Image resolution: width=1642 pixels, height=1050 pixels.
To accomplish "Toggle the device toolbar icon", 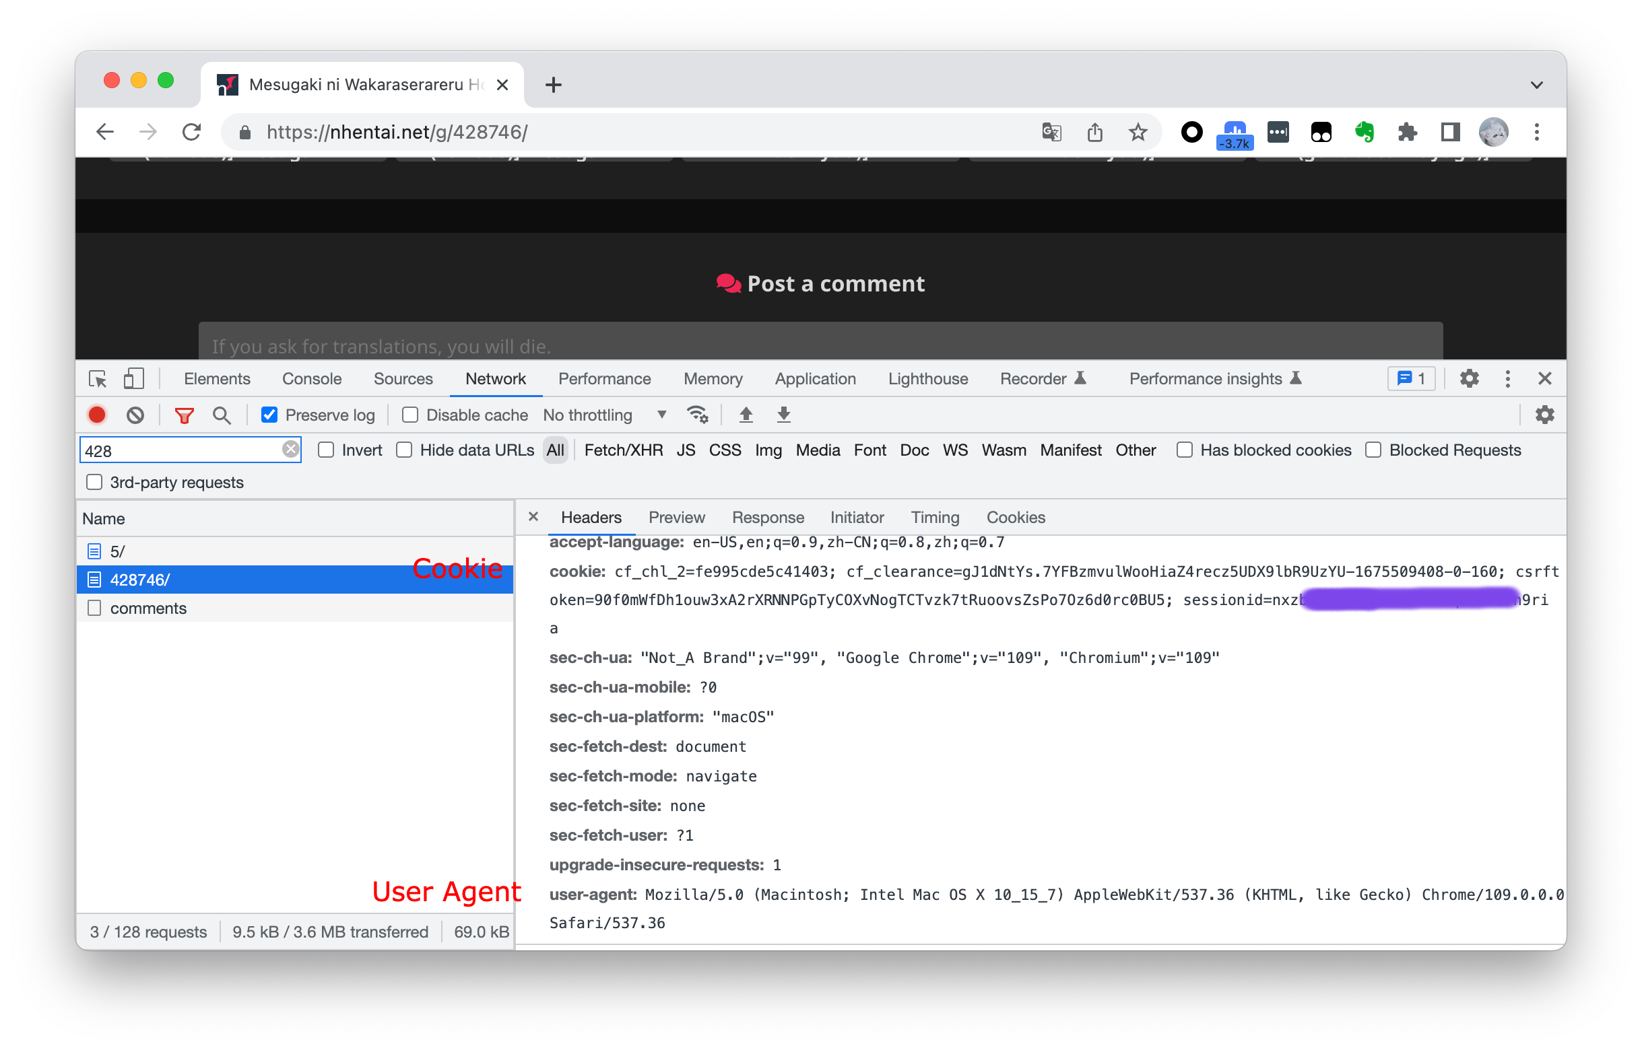I will 134,378.
